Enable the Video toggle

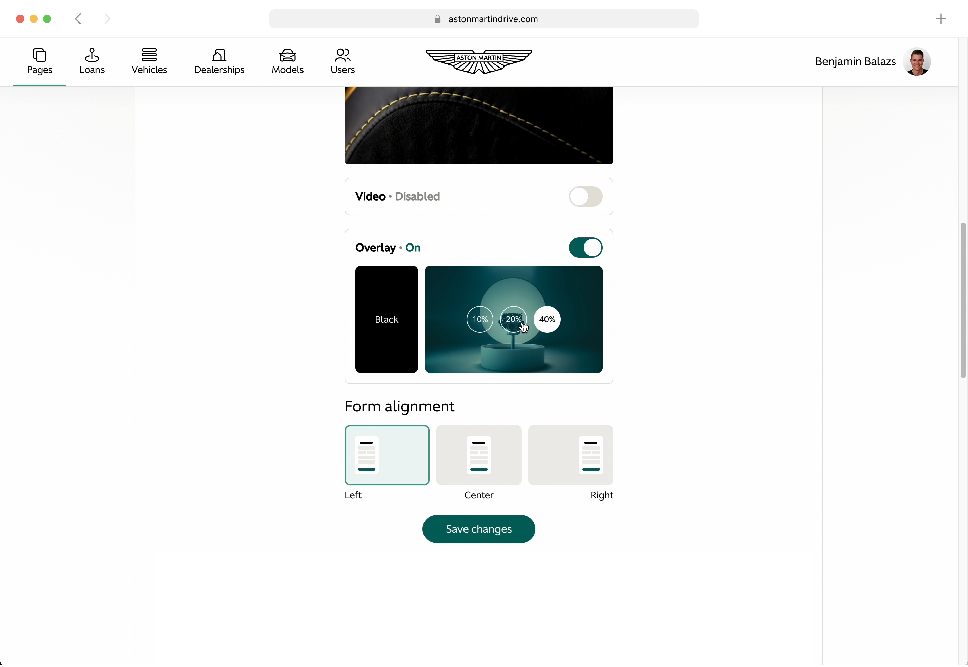(585, 197)
